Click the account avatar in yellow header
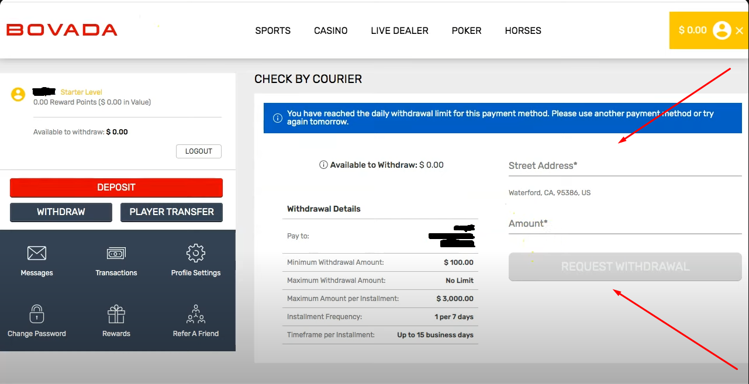 pos(722,30)
